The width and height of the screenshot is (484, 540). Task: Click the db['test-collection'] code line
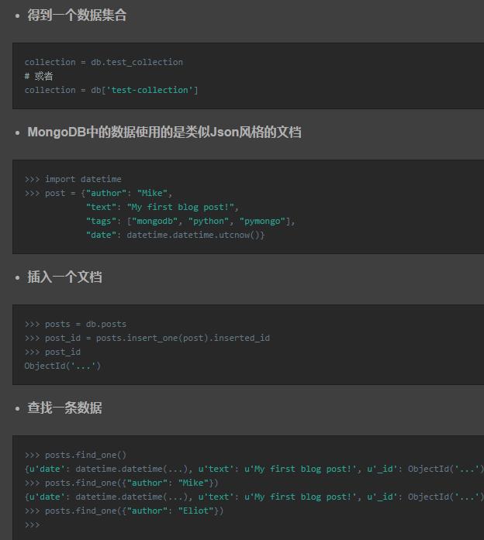[x=111, y=90]
